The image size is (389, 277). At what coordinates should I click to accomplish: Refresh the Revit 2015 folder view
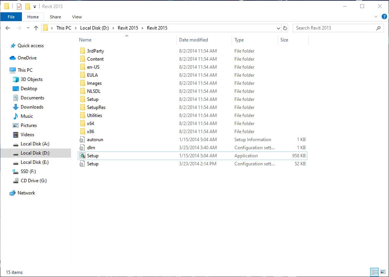285,28
